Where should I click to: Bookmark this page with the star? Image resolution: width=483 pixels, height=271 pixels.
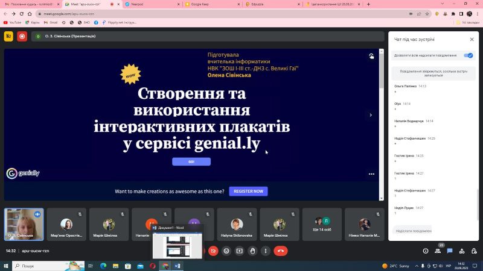coord(427,14)
